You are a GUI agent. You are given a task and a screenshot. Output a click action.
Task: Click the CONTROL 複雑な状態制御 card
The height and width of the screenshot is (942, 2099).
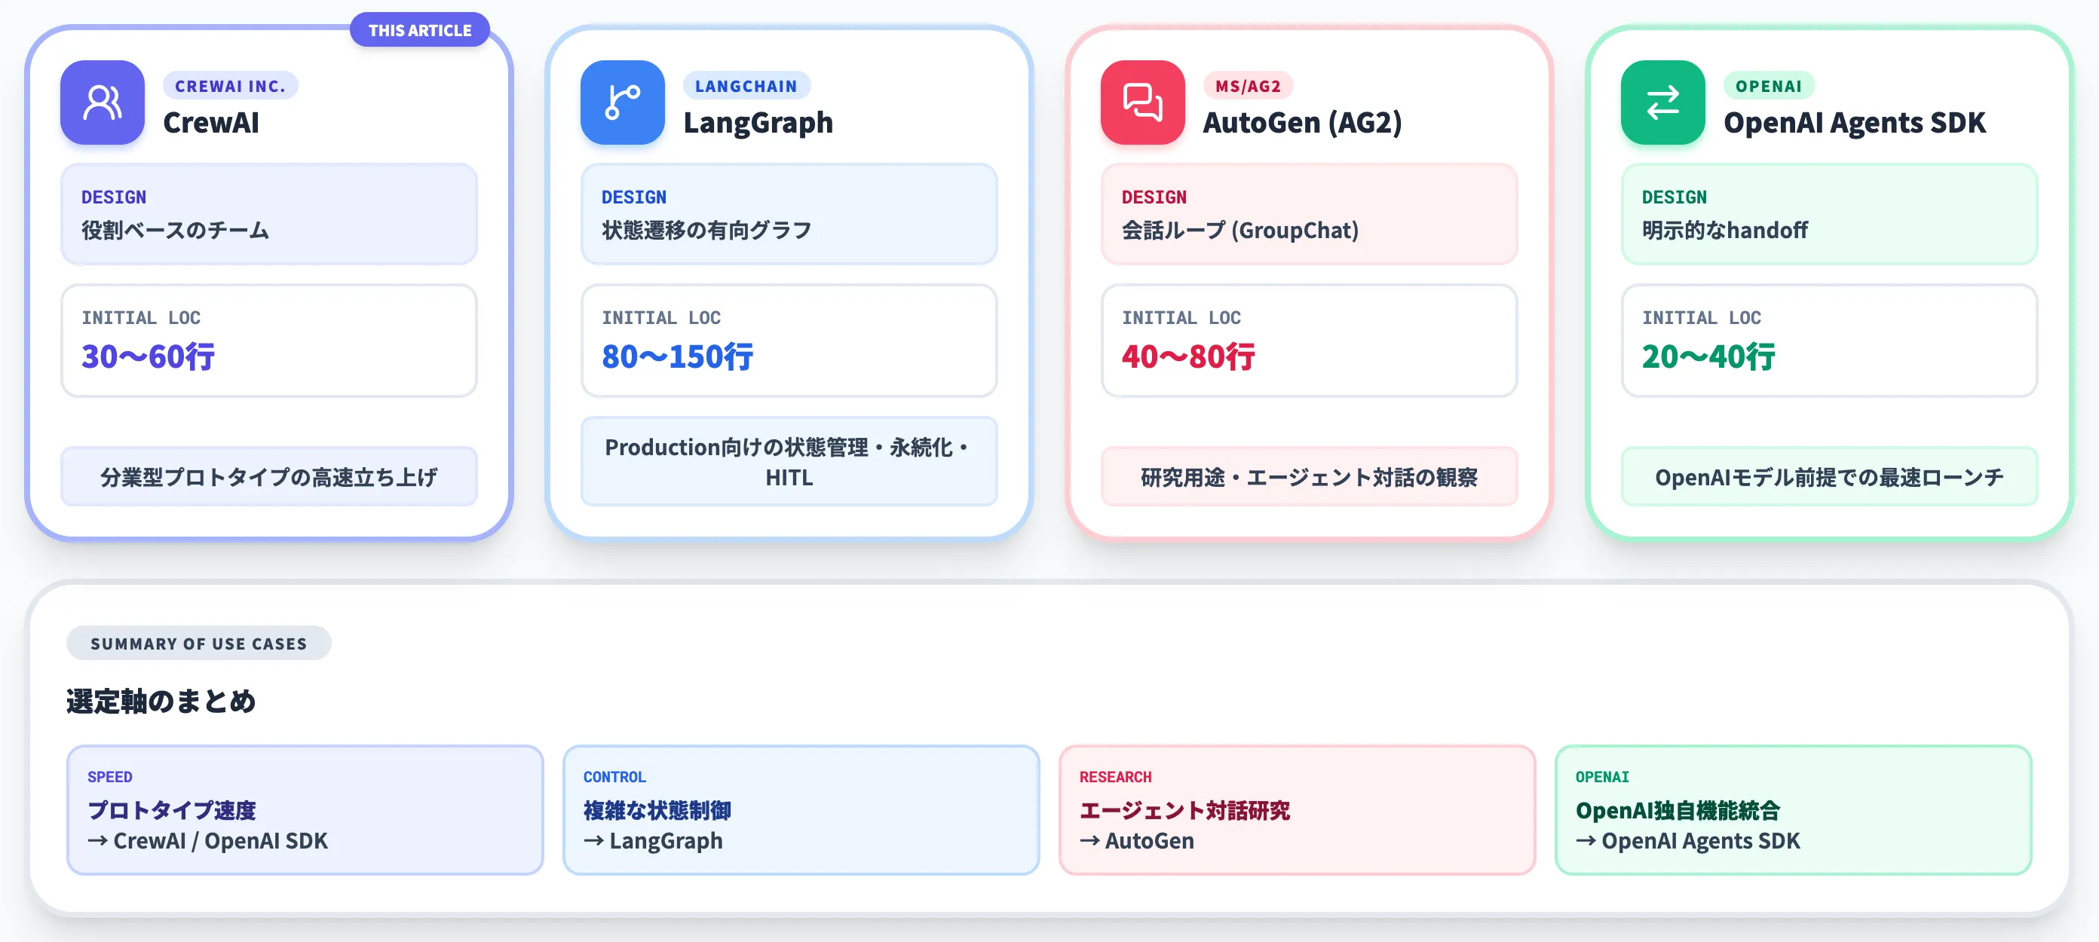coord(801,810)
